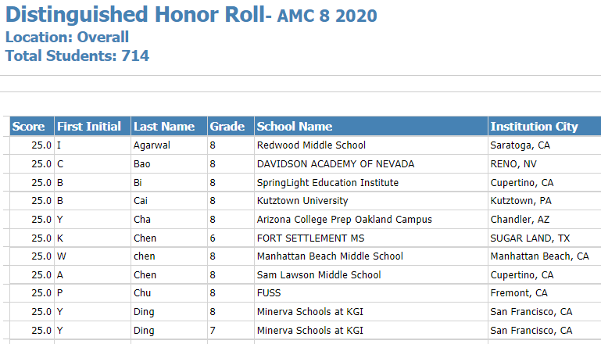Select the Agarwal last name cell

pyautogui.click(x=170, y=145)
